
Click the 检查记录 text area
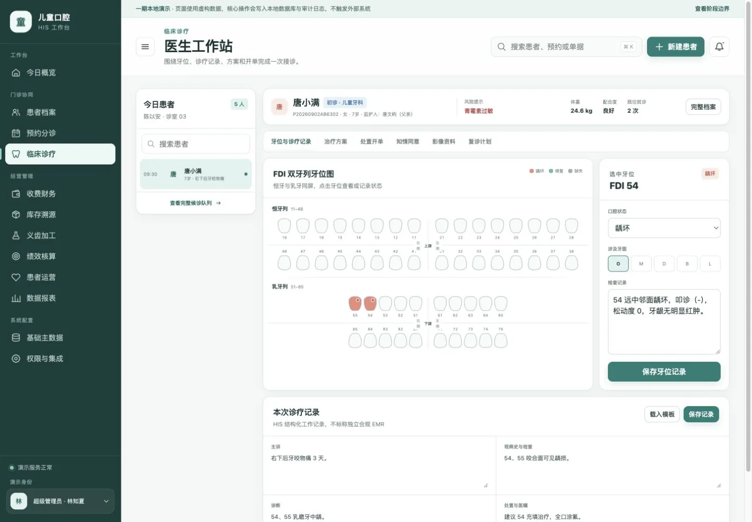tap(664, 322)
